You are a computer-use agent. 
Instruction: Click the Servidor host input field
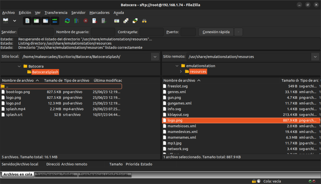pos(36,32)
